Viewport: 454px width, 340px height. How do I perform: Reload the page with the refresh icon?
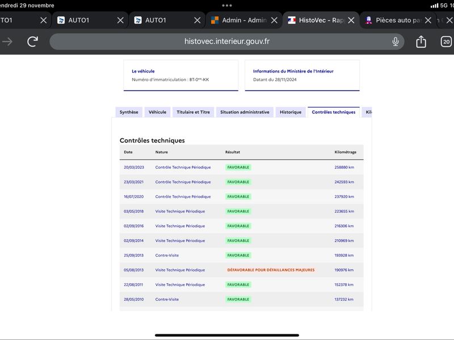[32, 41]
